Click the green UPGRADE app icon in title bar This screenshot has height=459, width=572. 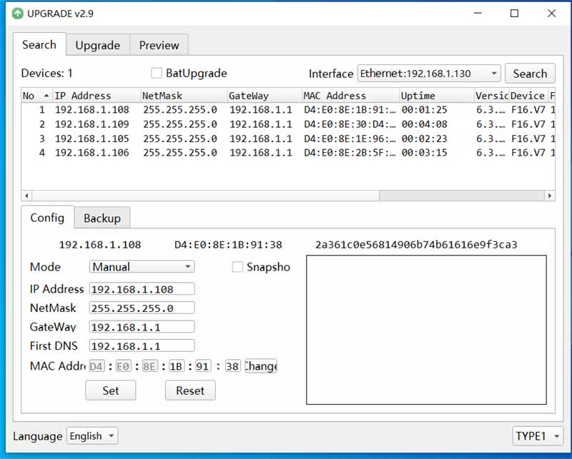click(17, 14)
